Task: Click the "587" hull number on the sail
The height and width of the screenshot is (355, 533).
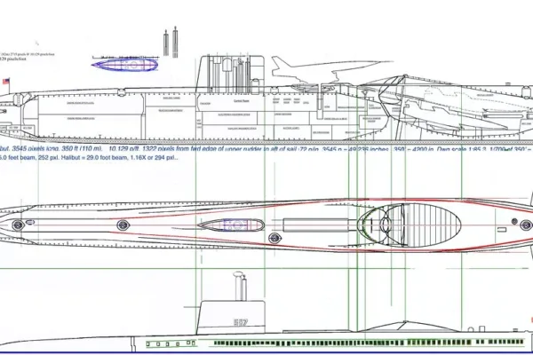Action: point(241,322)
